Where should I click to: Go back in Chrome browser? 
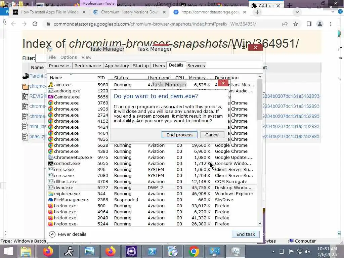click(x=13, y=24)
